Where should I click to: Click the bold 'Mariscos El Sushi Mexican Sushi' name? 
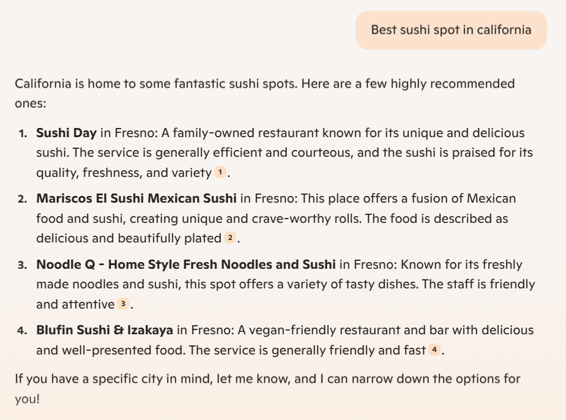pos(136,198)
